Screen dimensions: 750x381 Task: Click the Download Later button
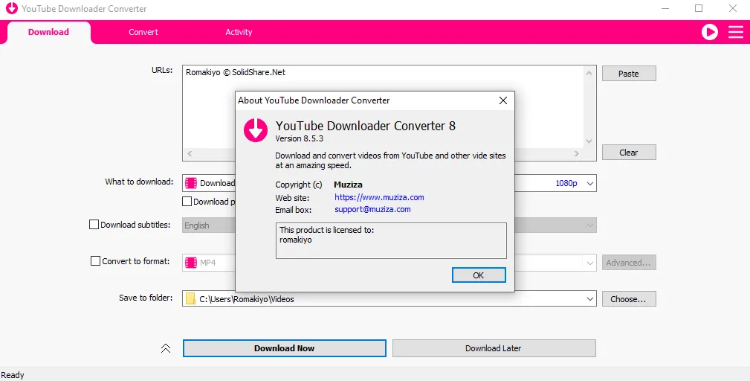click(x=494, y=348)
